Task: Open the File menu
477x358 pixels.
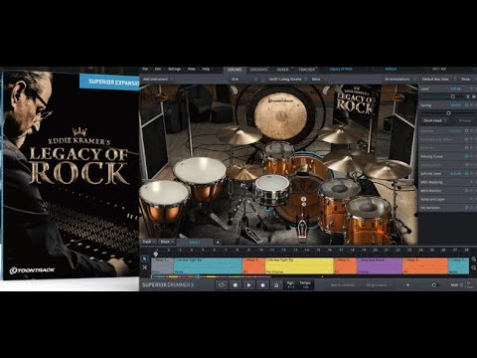Action: click(145, 69)
